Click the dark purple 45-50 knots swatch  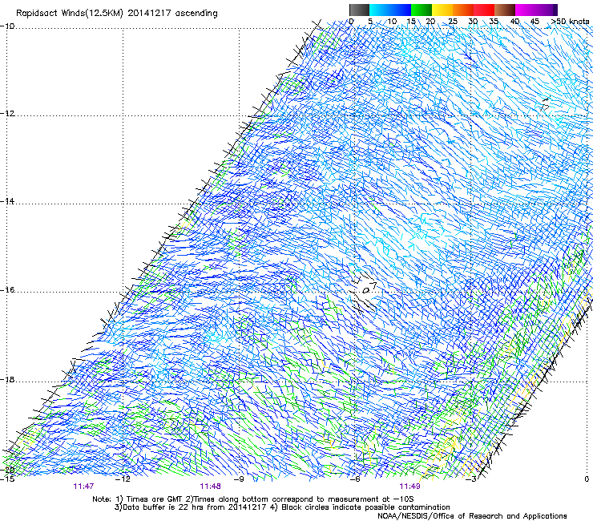click(547, 10)
